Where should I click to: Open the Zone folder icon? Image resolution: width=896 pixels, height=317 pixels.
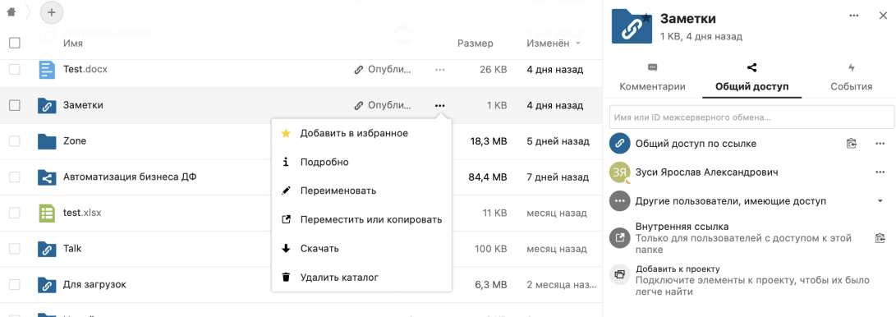pyautogui.click(x=47, y=141)
